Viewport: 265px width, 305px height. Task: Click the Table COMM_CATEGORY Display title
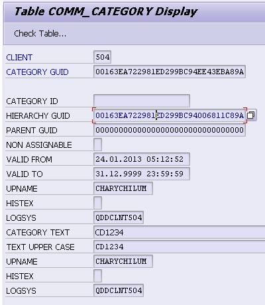(106, 11)
